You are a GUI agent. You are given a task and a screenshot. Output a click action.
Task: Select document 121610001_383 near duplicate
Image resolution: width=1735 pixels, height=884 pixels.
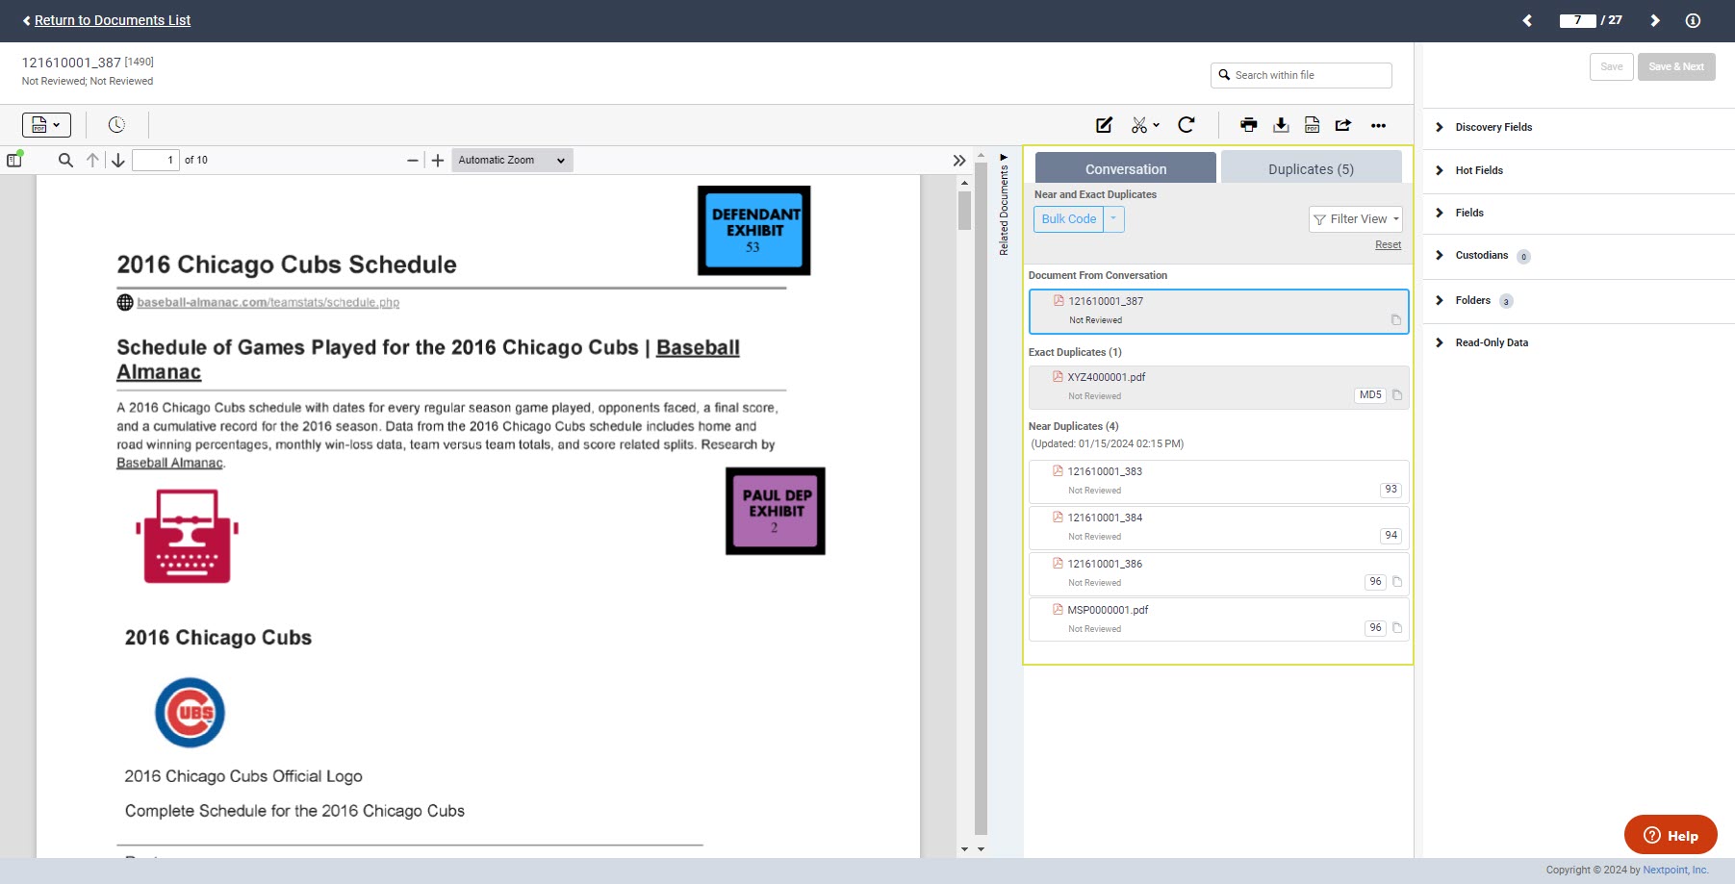click(1218, 481)
